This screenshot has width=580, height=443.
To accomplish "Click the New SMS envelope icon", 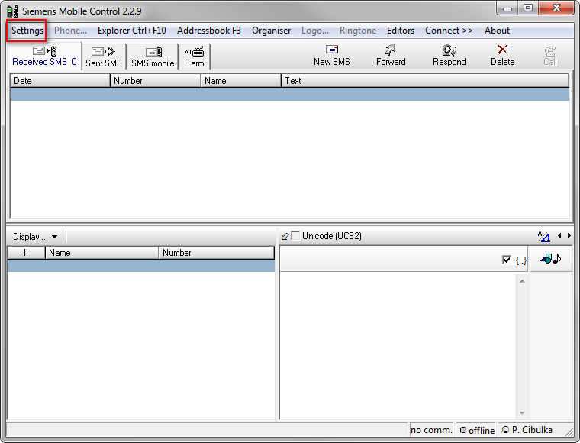I will coord(331,50).
